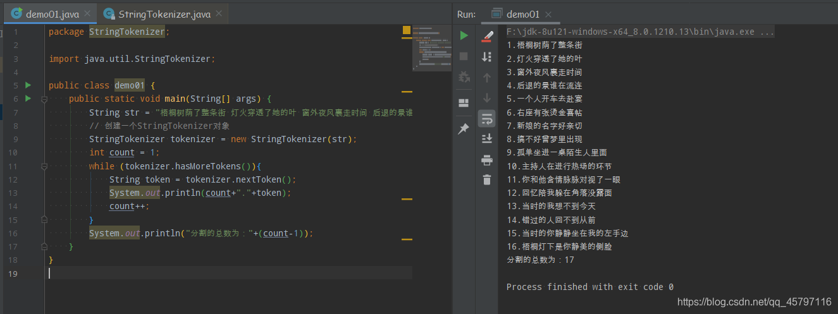
Task: Clear all console output with trash icon
Action: click(x=487, y=179)
